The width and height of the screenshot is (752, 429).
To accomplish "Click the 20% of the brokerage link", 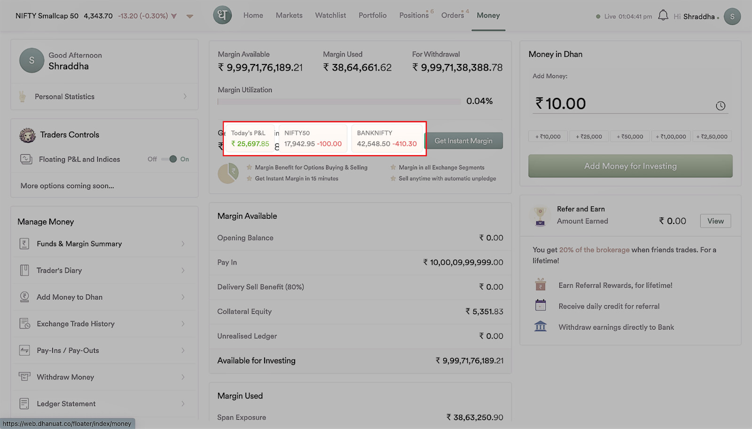I will click(594, 250).
